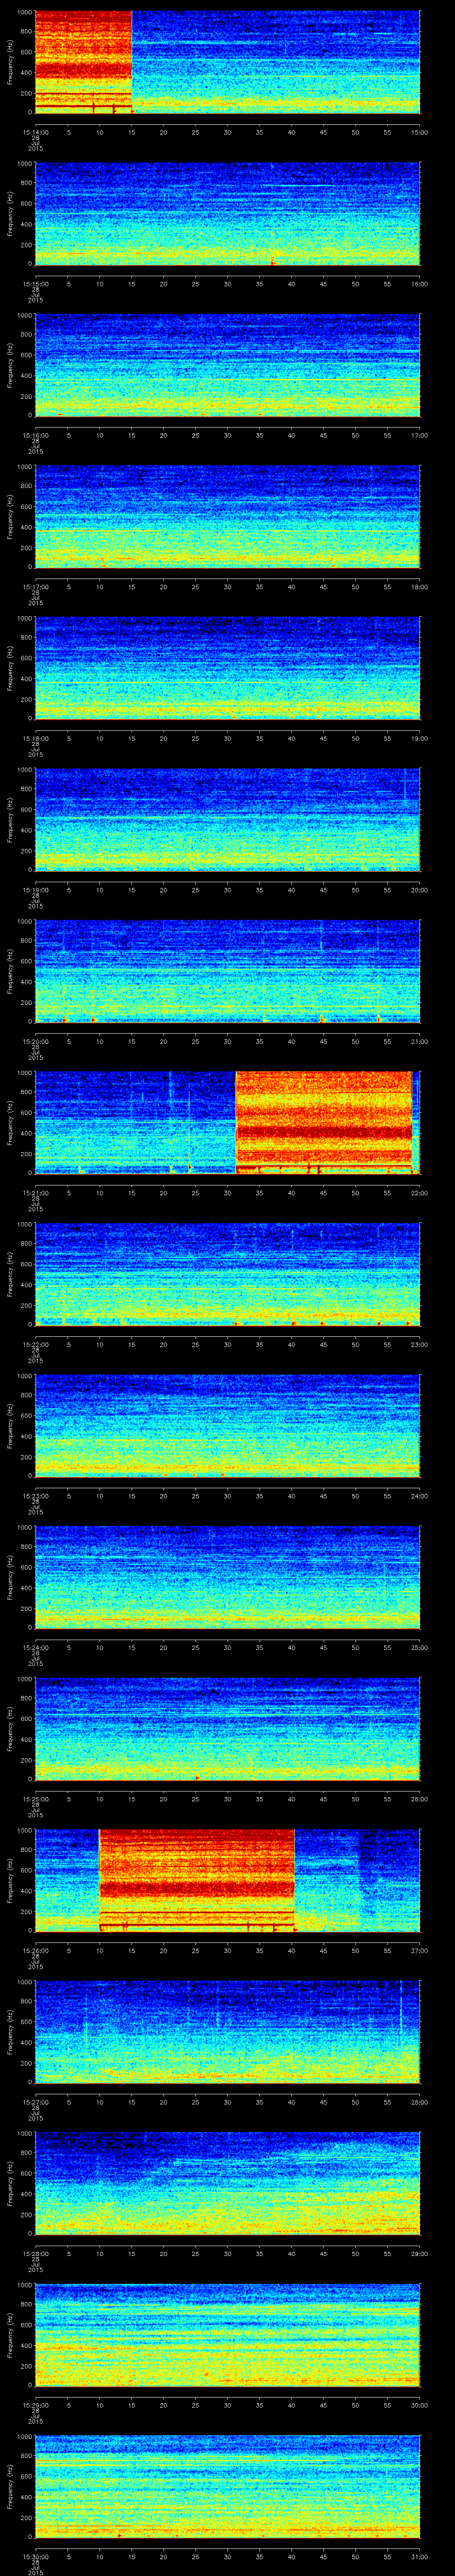The image size is (455, 2576).
Task: Click the 15:15:00 start time label
Action: click(35, 284)
